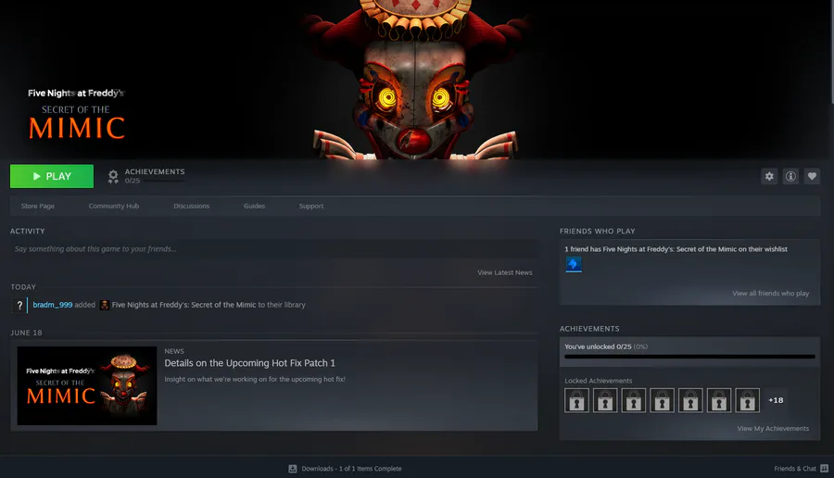The height and width of the screenshot is (478, 834).
Task: Click the 1 friend wishlist text
Action: 676,249
